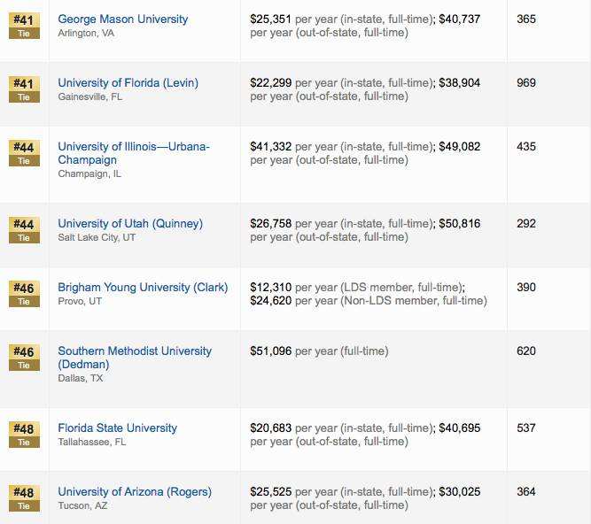Screen dimensions: 591x524
Task: Open University of Florida (Levin) link
Action: (x=128, y=83)
